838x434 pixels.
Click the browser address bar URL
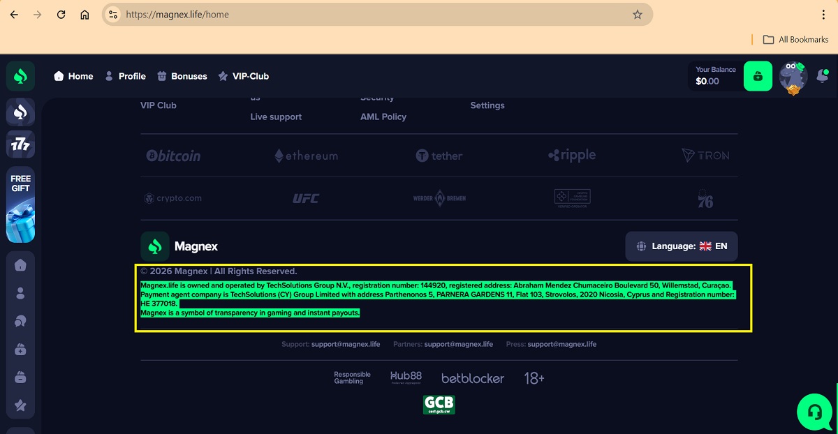[x=349, y=15]
